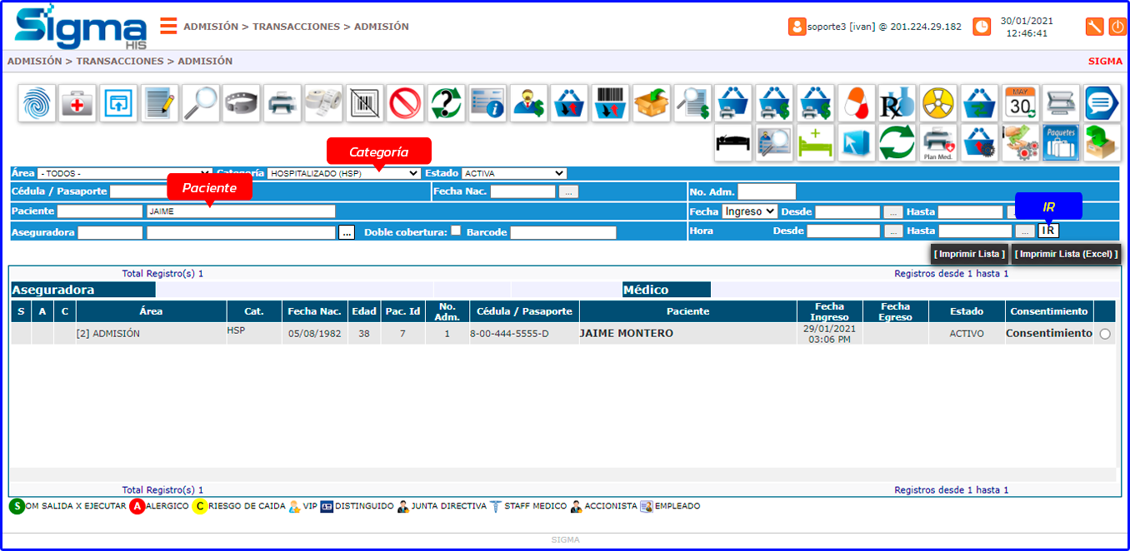Open the Rx prescription flask icon

(x=897, y=104)
